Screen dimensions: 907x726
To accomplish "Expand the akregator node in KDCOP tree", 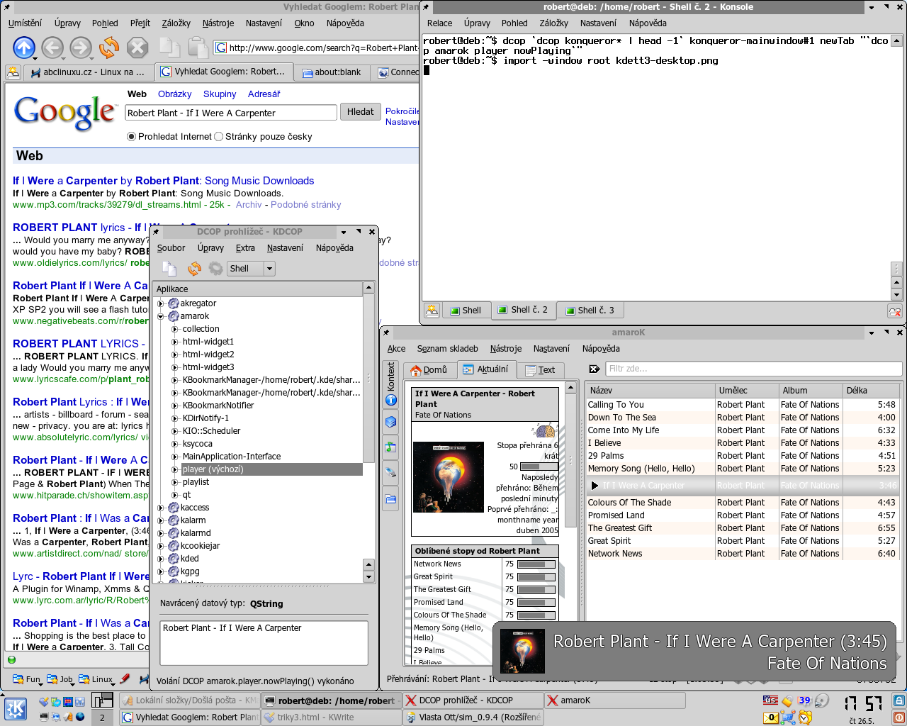I will [x=161, y=303].
